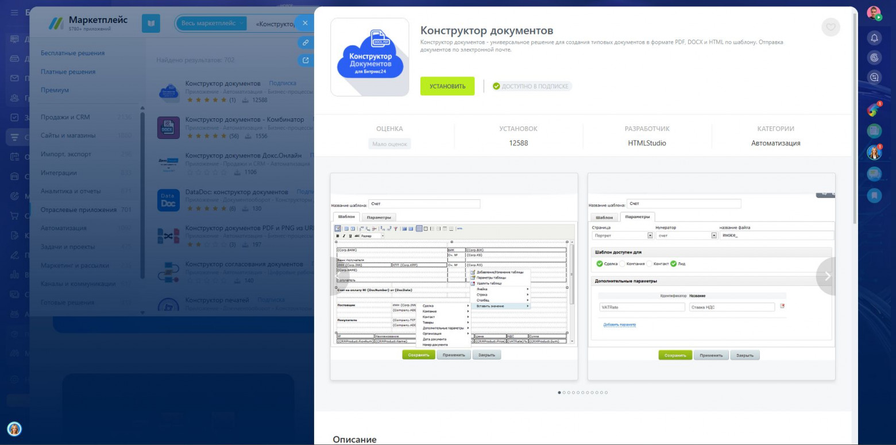Select Отраслевые приложения in category list
The image size is (896, 445).
[78, 210]
